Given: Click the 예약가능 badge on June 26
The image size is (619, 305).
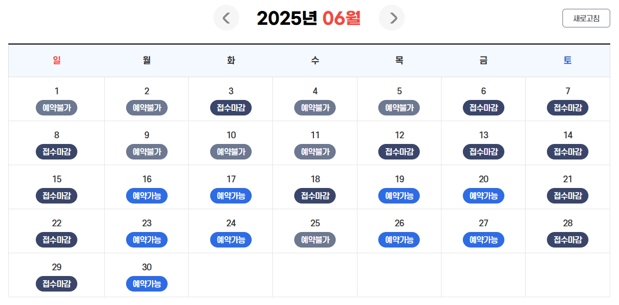Looking at the screenshot, I should (x=399, y=240).
